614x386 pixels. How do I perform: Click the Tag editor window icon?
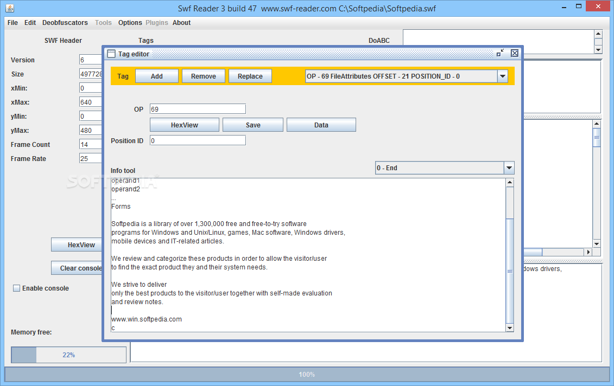coord(111,54)
